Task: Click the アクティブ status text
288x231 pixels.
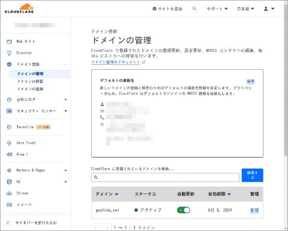Action: (151, 210)
